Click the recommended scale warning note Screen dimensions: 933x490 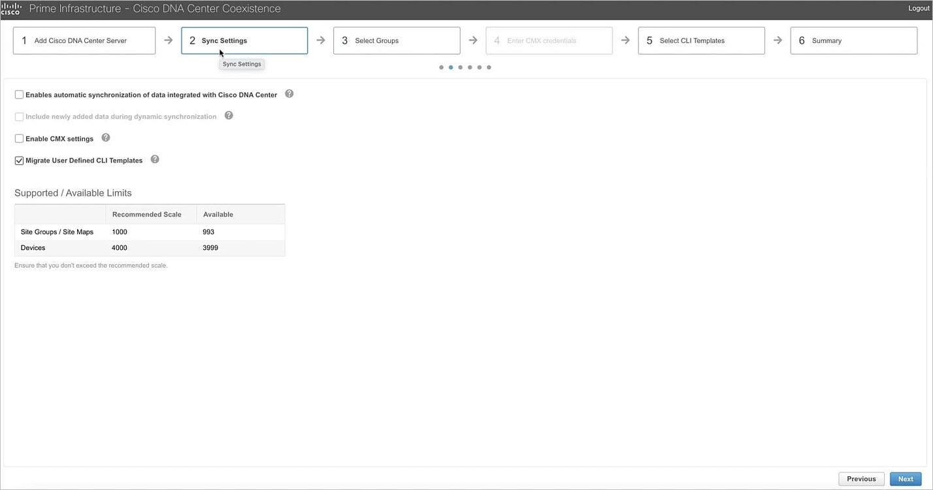tap(91, 266)
